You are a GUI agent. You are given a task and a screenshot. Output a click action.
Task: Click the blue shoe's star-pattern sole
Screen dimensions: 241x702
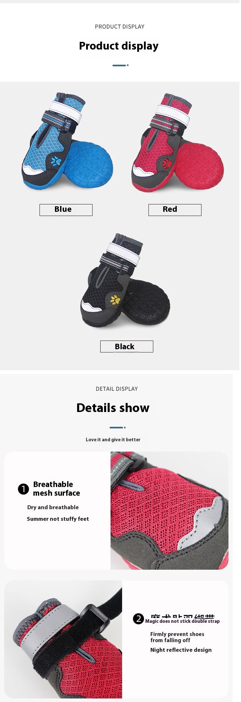click(x=89, y=165)
